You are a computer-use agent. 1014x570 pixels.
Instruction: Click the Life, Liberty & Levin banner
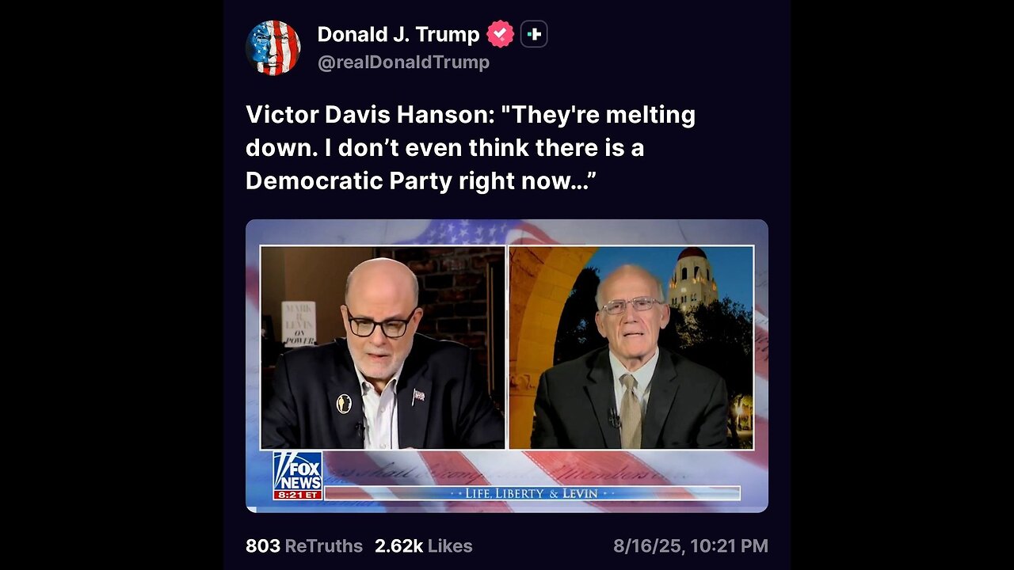[532, 493]
